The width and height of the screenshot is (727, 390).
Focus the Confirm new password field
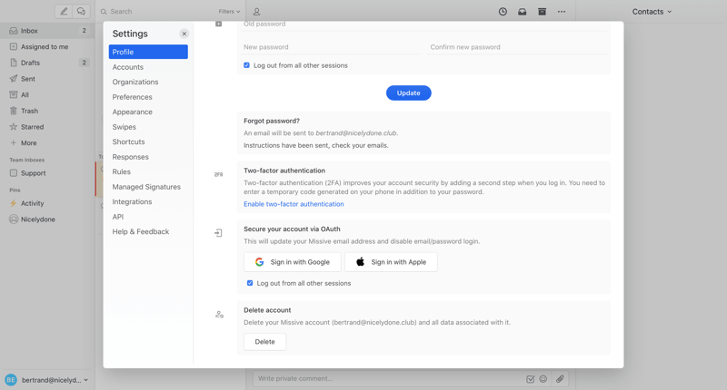[x=518, y=47]
